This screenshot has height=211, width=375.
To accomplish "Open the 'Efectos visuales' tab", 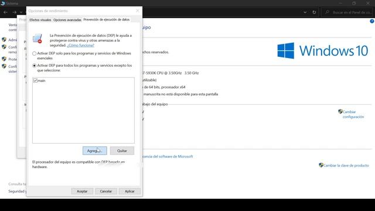I will 40,20.
